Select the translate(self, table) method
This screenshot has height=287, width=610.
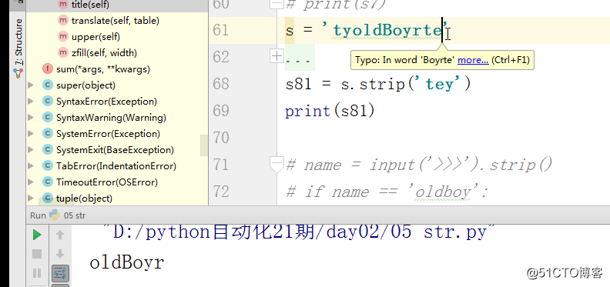coord(116,21)
